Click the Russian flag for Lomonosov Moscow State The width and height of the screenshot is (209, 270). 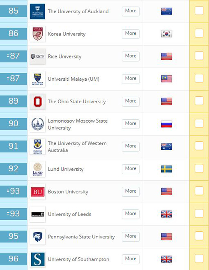tap(166, 124)
